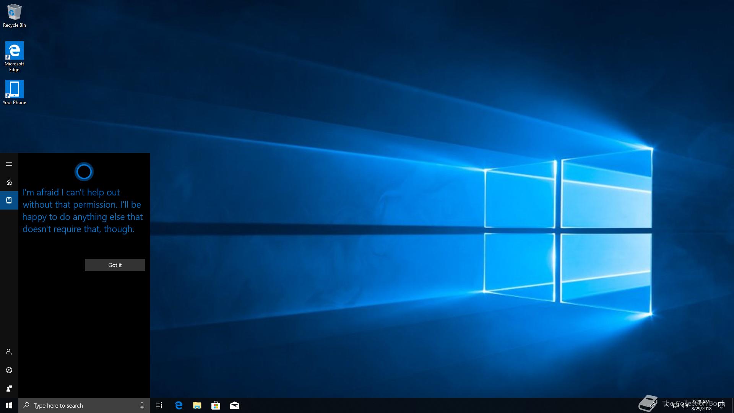Select the Microsoft Edge desktop shortcut
Screen dimensions: 734x413
pyautogui.click(x=15, y=57)
